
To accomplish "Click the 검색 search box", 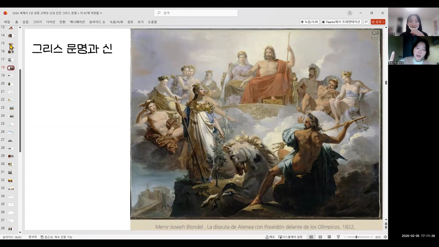I will point(196,13).
